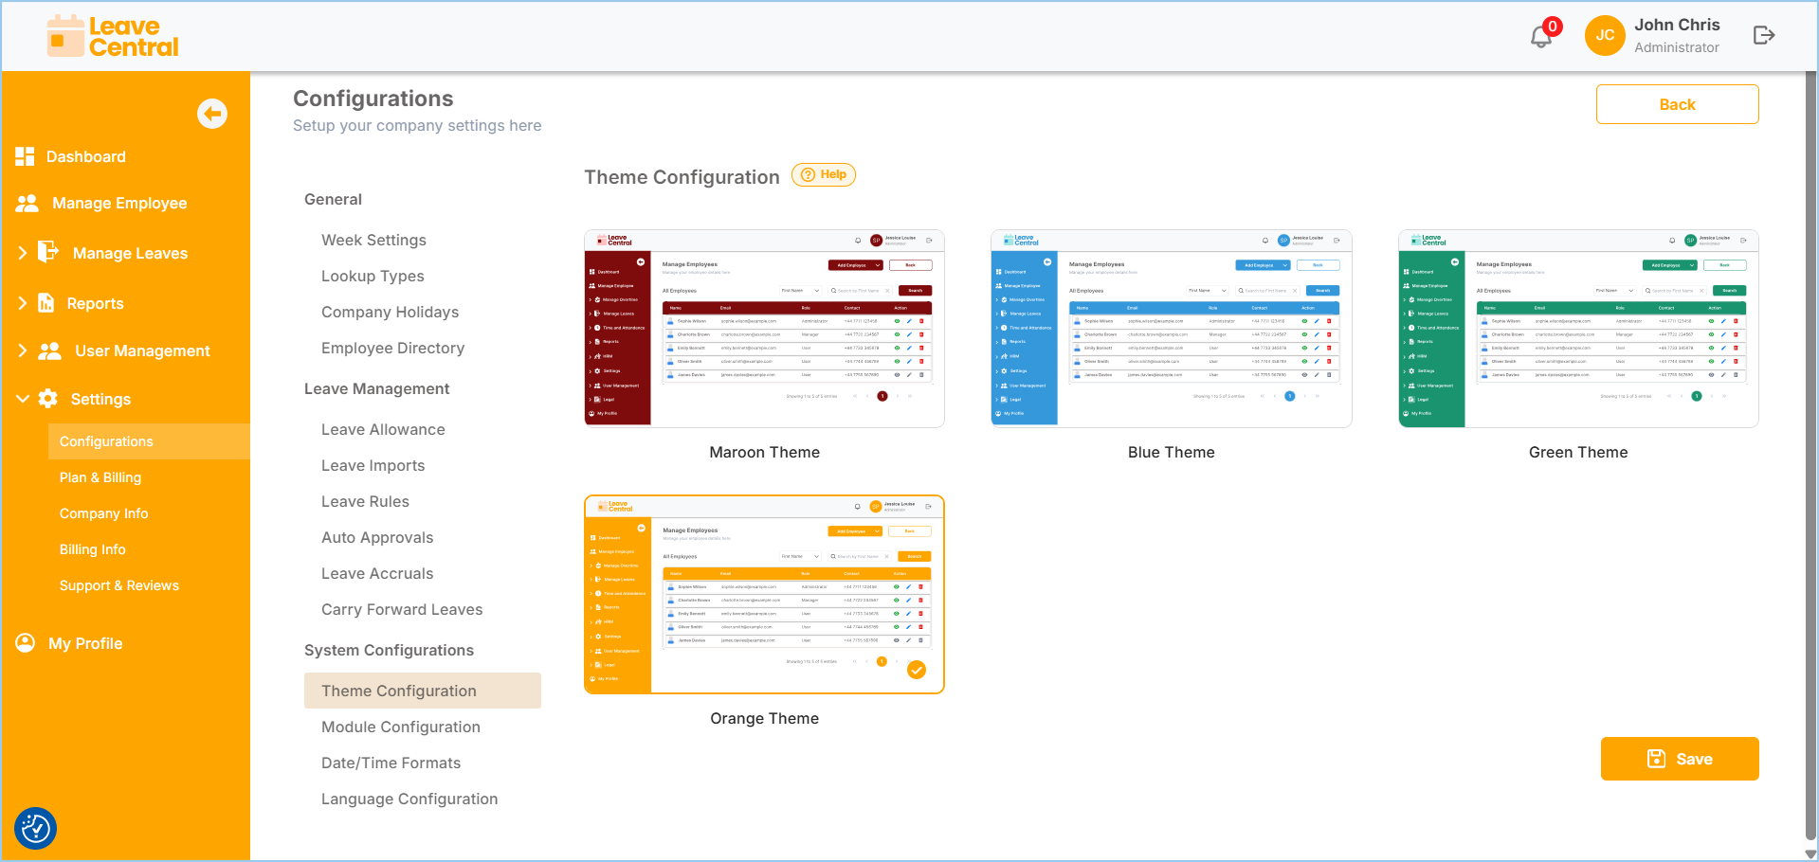Image resolution: width=1819 pixels, height=862 pixels.
Task: Collapse the Settings menu chevron
Action: 22,399
